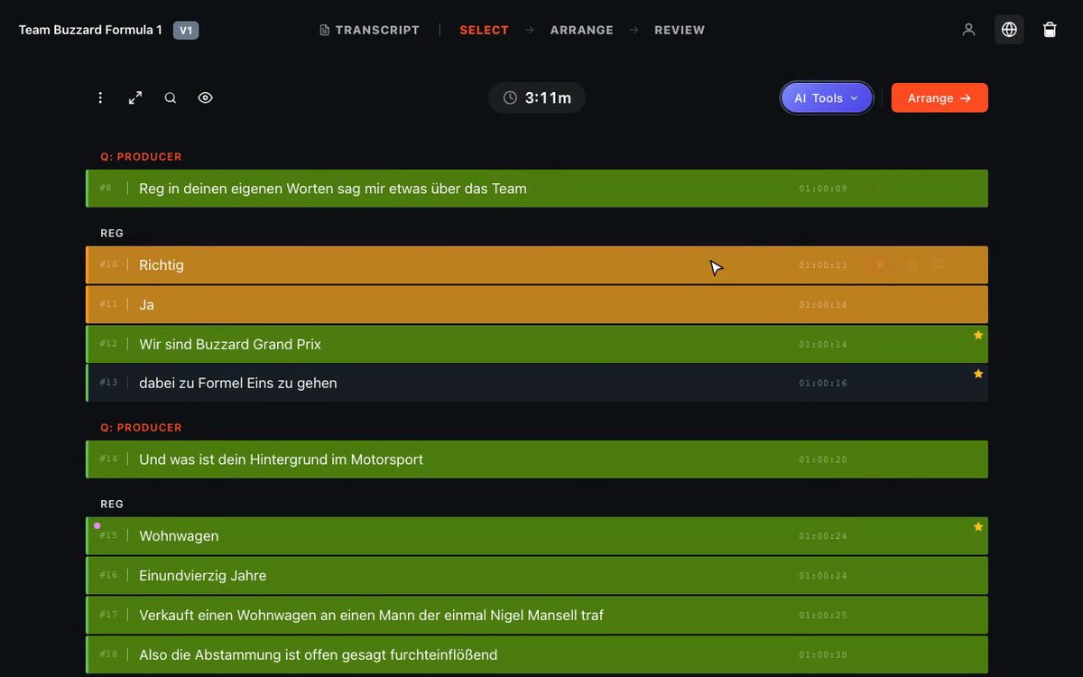Click segment number #13
1083x677 pixels.
click(108, 382)
